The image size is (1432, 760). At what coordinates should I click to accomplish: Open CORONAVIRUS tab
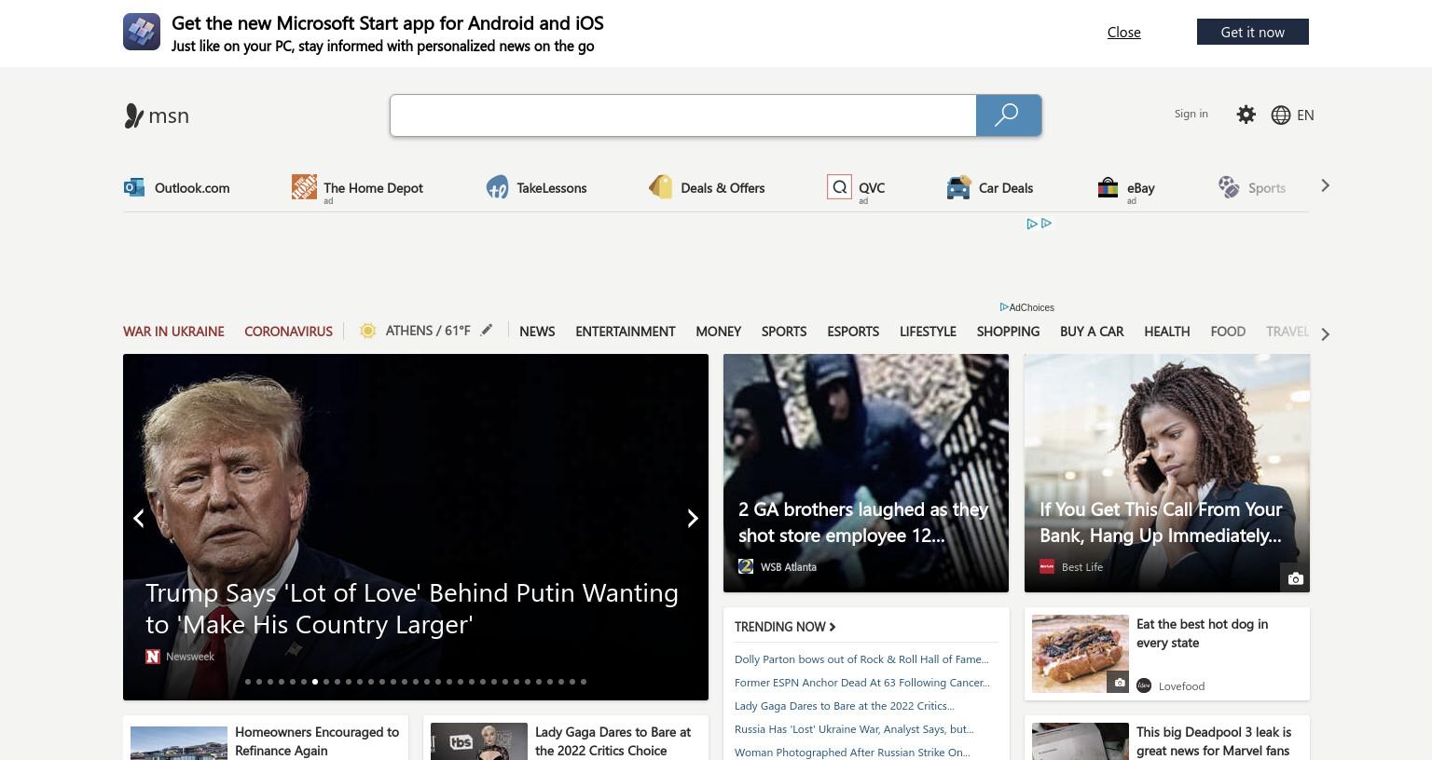click(x=288, y=331)
